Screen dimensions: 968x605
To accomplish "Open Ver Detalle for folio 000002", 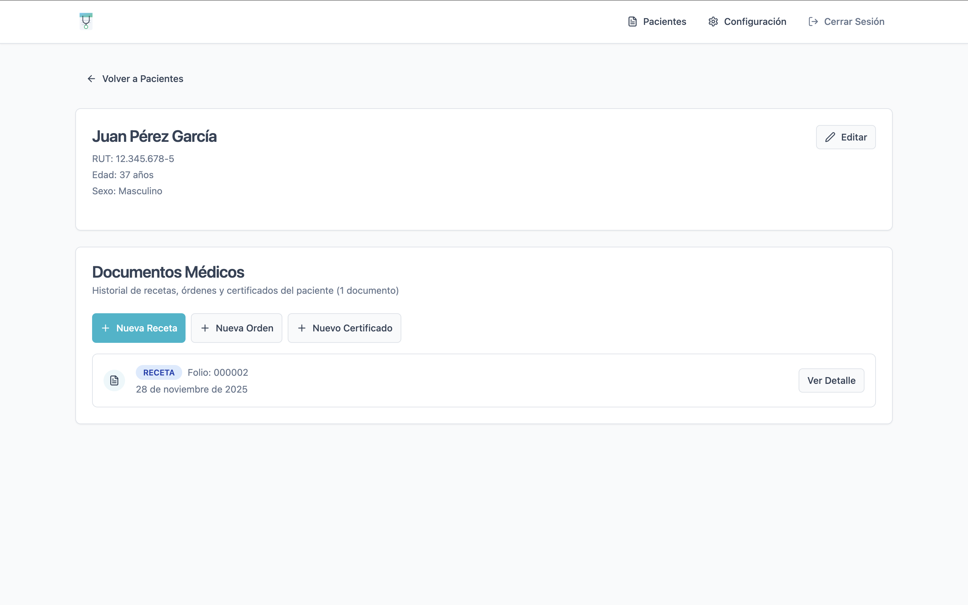I will [831, 380].
